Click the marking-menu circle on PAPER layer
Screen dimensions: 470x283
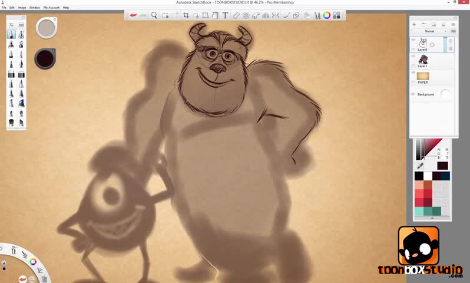pos(413,83)
